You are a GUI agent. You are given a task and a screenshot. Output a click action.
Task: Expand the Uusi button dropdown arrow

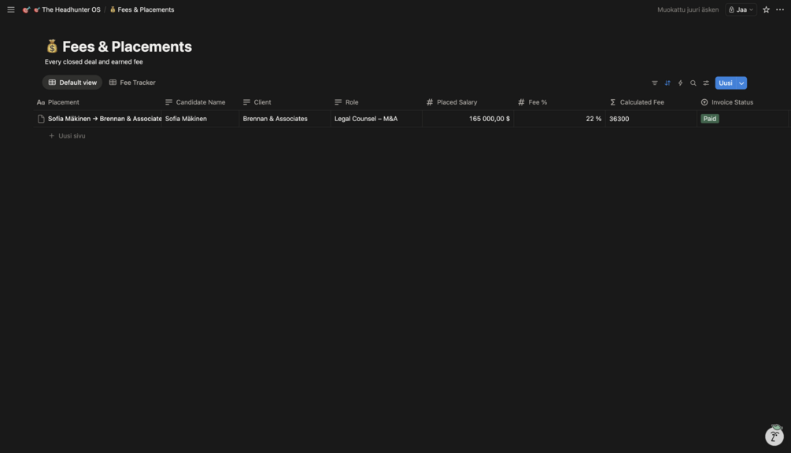click(741, 83)
